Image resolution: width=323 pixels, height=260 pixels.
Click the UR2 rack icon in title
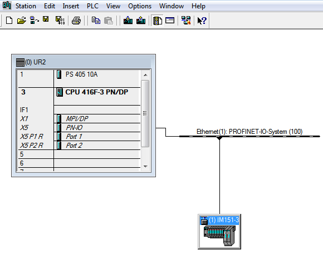pyautogui.click(x=20, y=62)
